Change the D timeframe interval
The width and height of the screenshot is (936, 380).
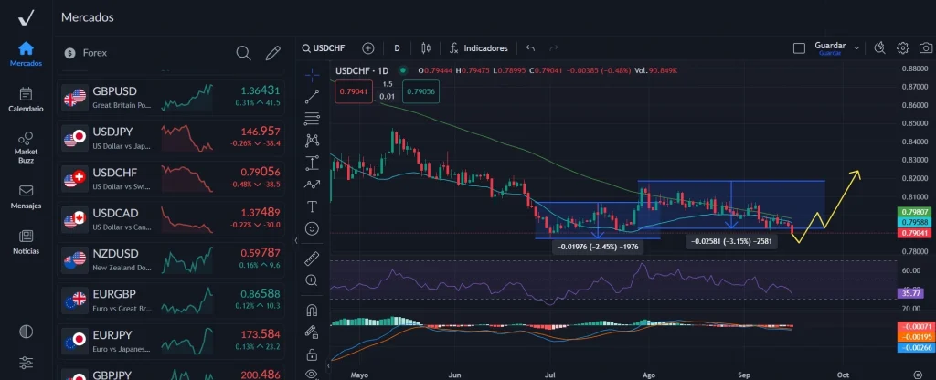[397, 48]
